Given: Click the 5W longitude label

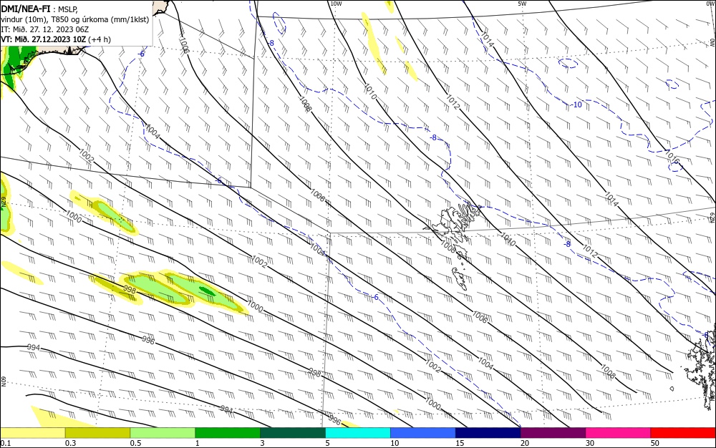Looking at the screenshot, I should 522,4.
